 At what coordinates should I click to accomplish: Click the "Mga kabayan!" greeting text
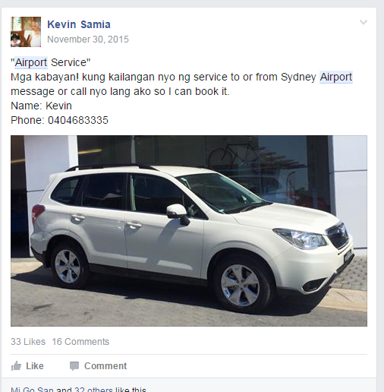pos(45,77)
